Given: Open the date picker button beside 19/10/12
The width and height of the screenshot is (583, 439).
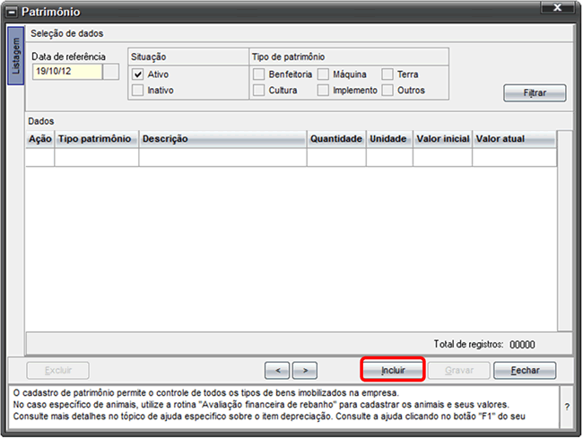Looking at the screenshot, I should tap(111, 72).
